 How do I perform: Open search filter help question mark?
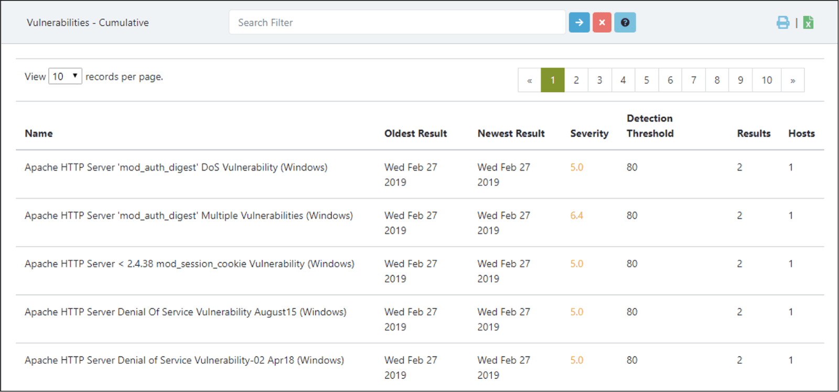click(x=625, y=23)
